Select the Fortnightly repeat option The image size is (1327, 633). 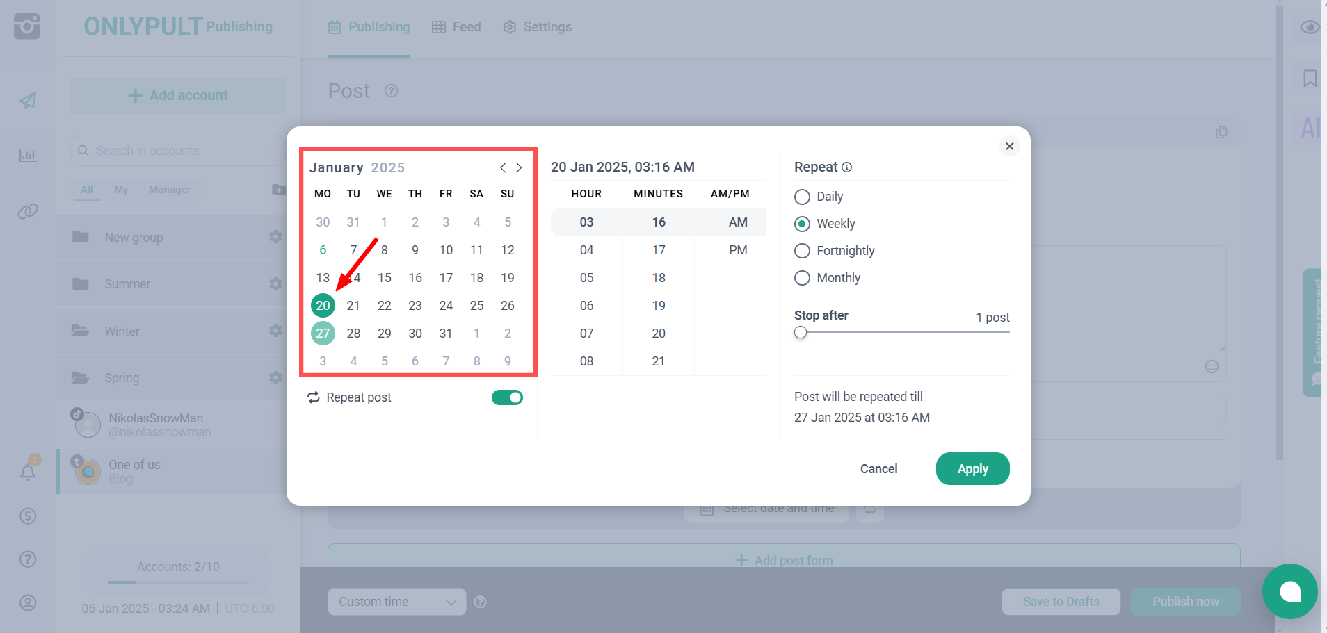[802, 251]
